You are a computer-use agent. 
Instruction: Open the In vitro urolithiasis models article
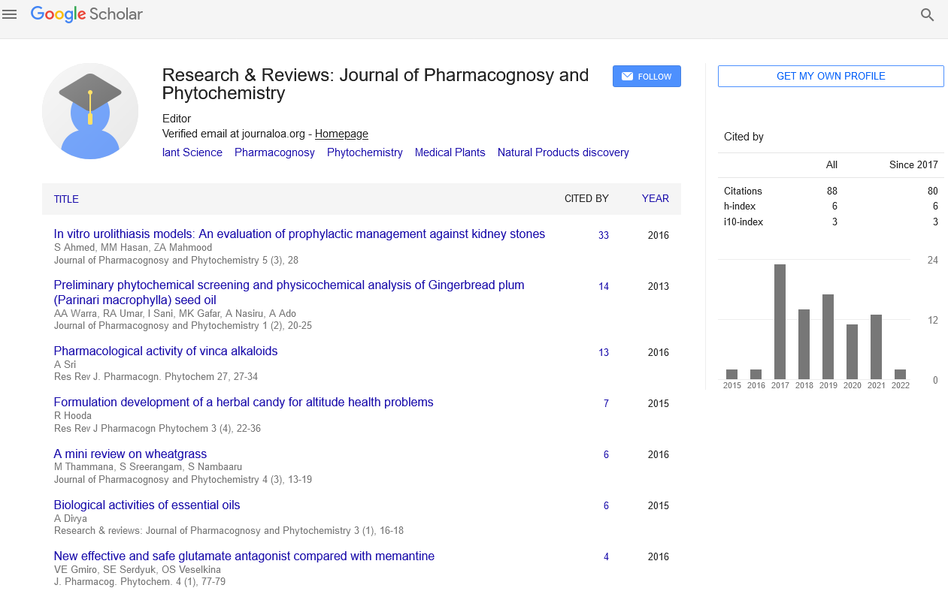[299, 234]
